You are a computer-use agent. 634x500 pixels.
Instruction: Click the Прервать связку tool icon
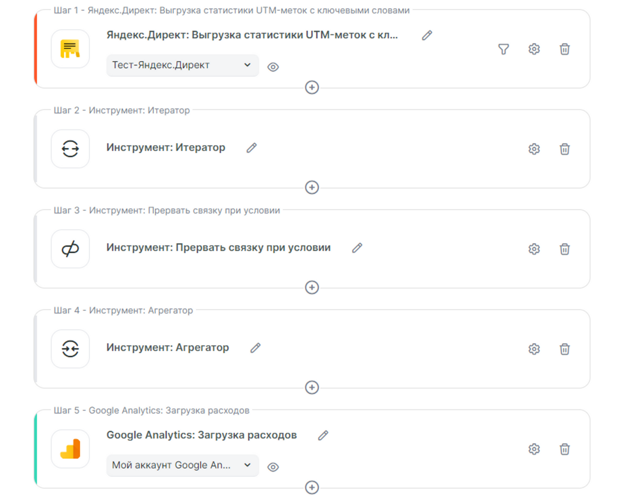click(70, 249)
